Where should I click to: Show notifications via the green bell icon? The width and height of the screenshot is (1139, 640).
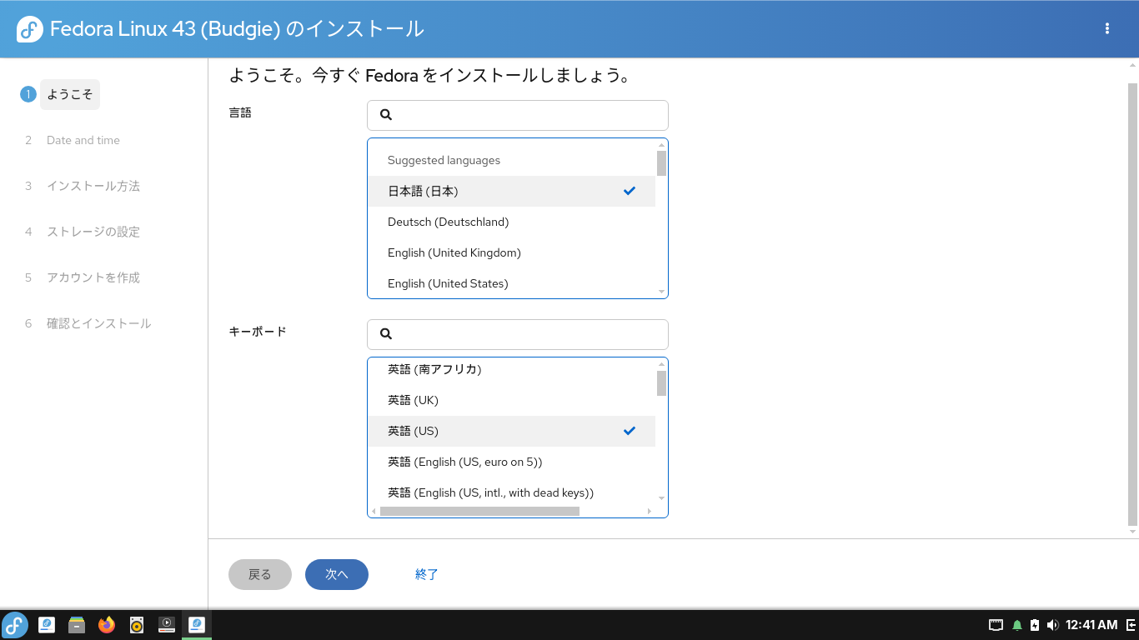click(x=1016, y=625)
